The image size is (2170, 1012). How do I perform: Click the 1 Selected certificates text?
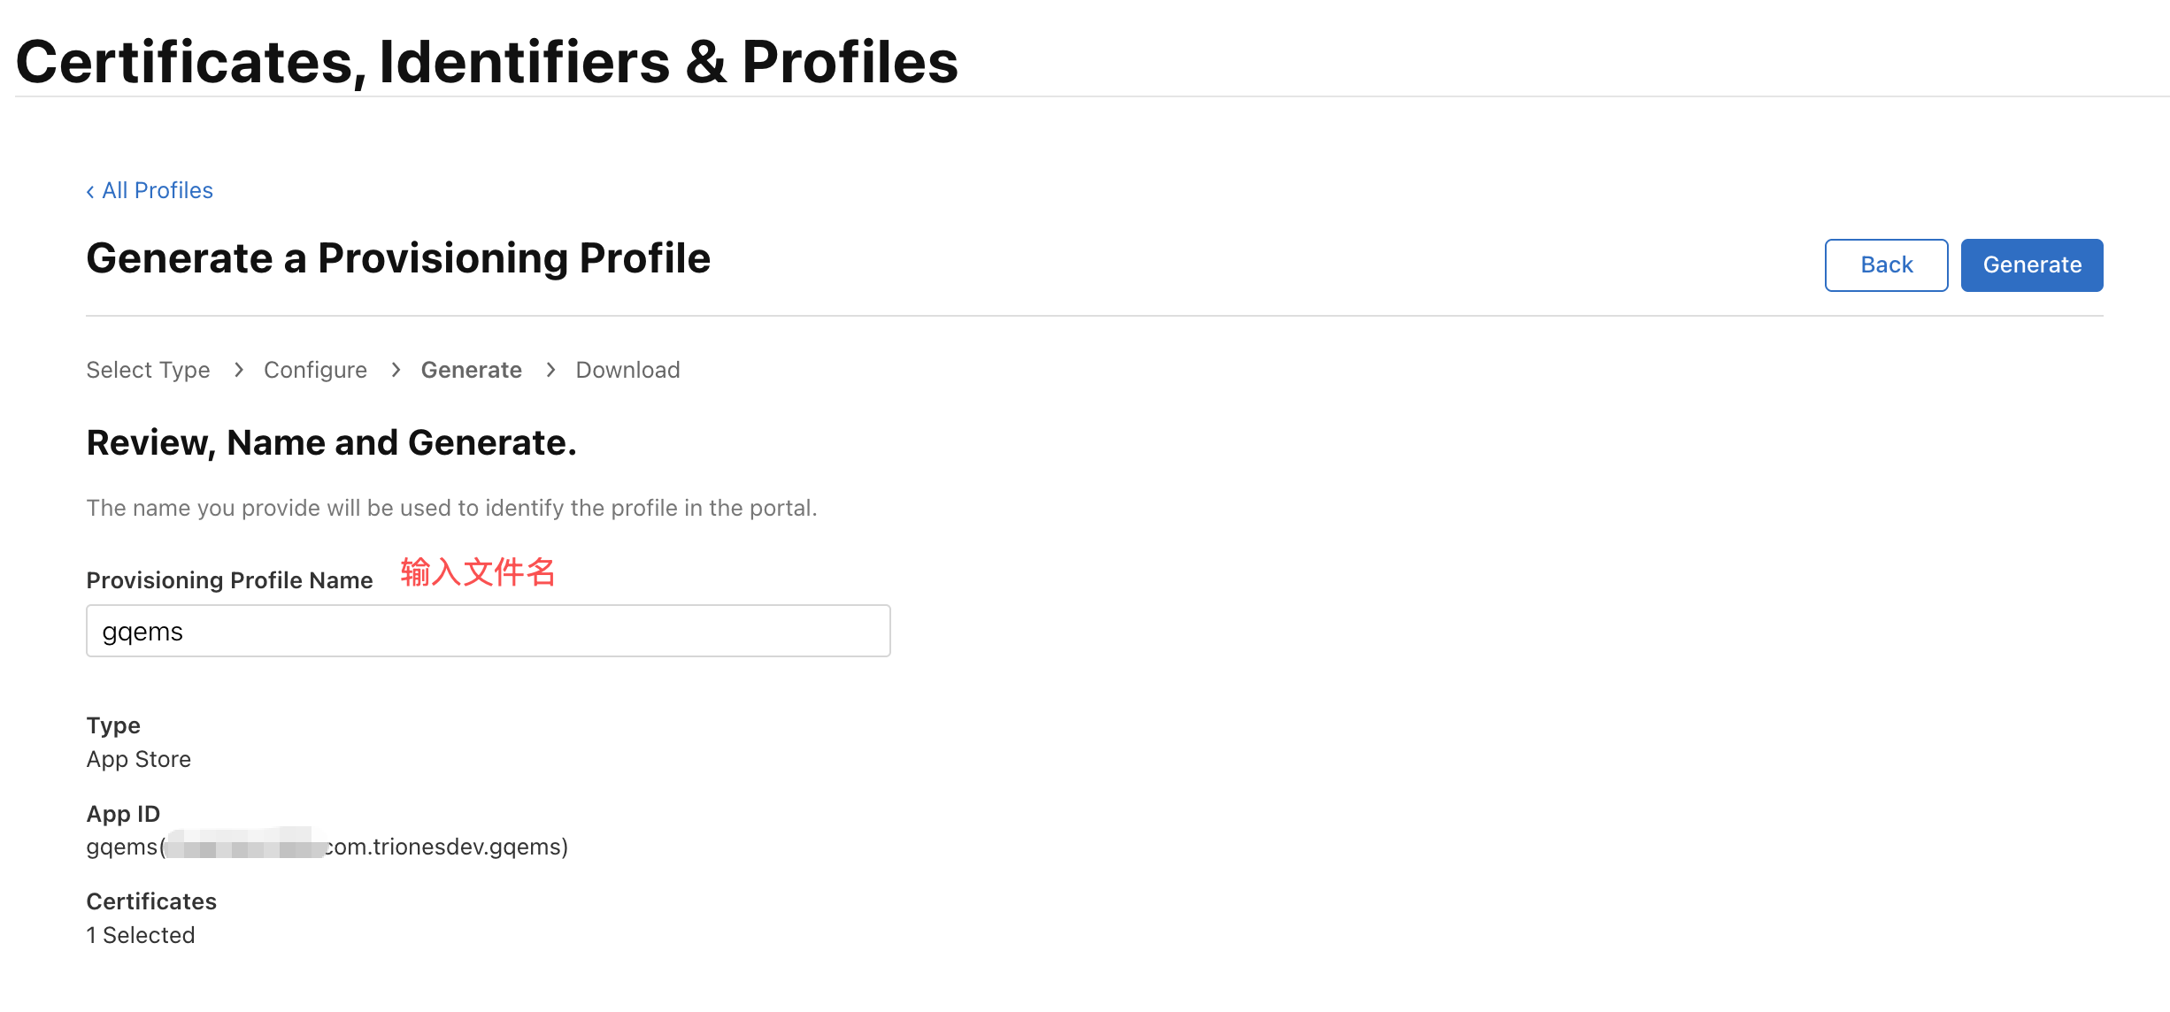[x=141, y=935]
